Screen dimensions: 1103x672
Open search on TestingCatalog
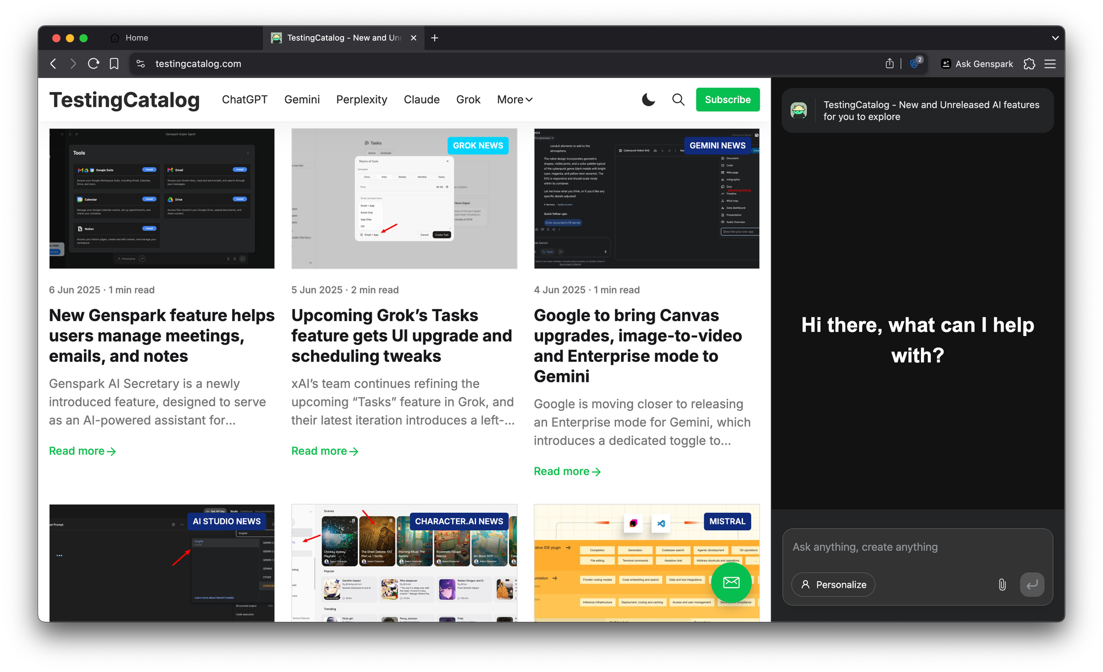pos(678,100)
